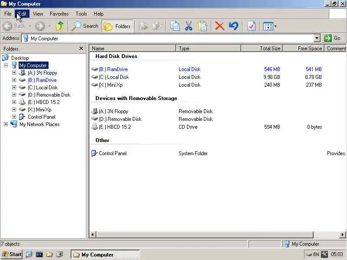347x260 pixels.
Task: Click the Move To toolbar icon
Action: point(144,26)
